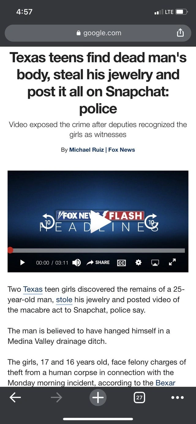The height and width of the screenshot is (424, 196).
Task: Toggle closed captions CC button
Action: coord(121,263)
